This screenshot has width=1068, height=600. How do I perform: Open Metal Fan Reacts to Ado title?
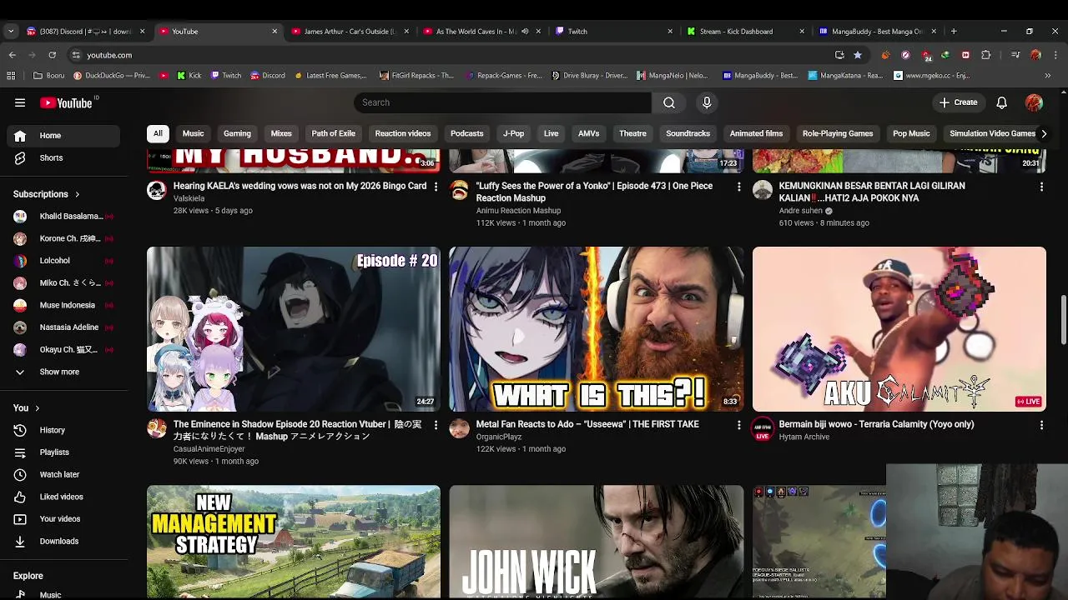click(x=587, y=424)
